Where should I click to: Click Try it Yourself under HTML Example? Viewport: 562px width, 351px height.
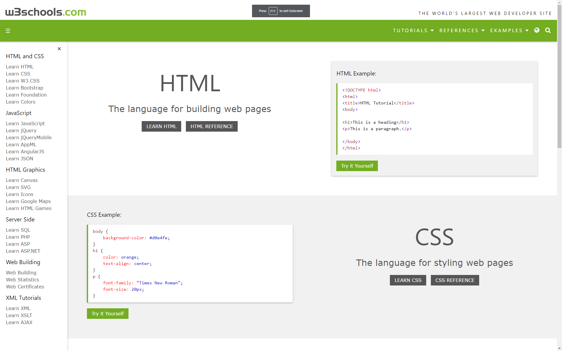357,166
